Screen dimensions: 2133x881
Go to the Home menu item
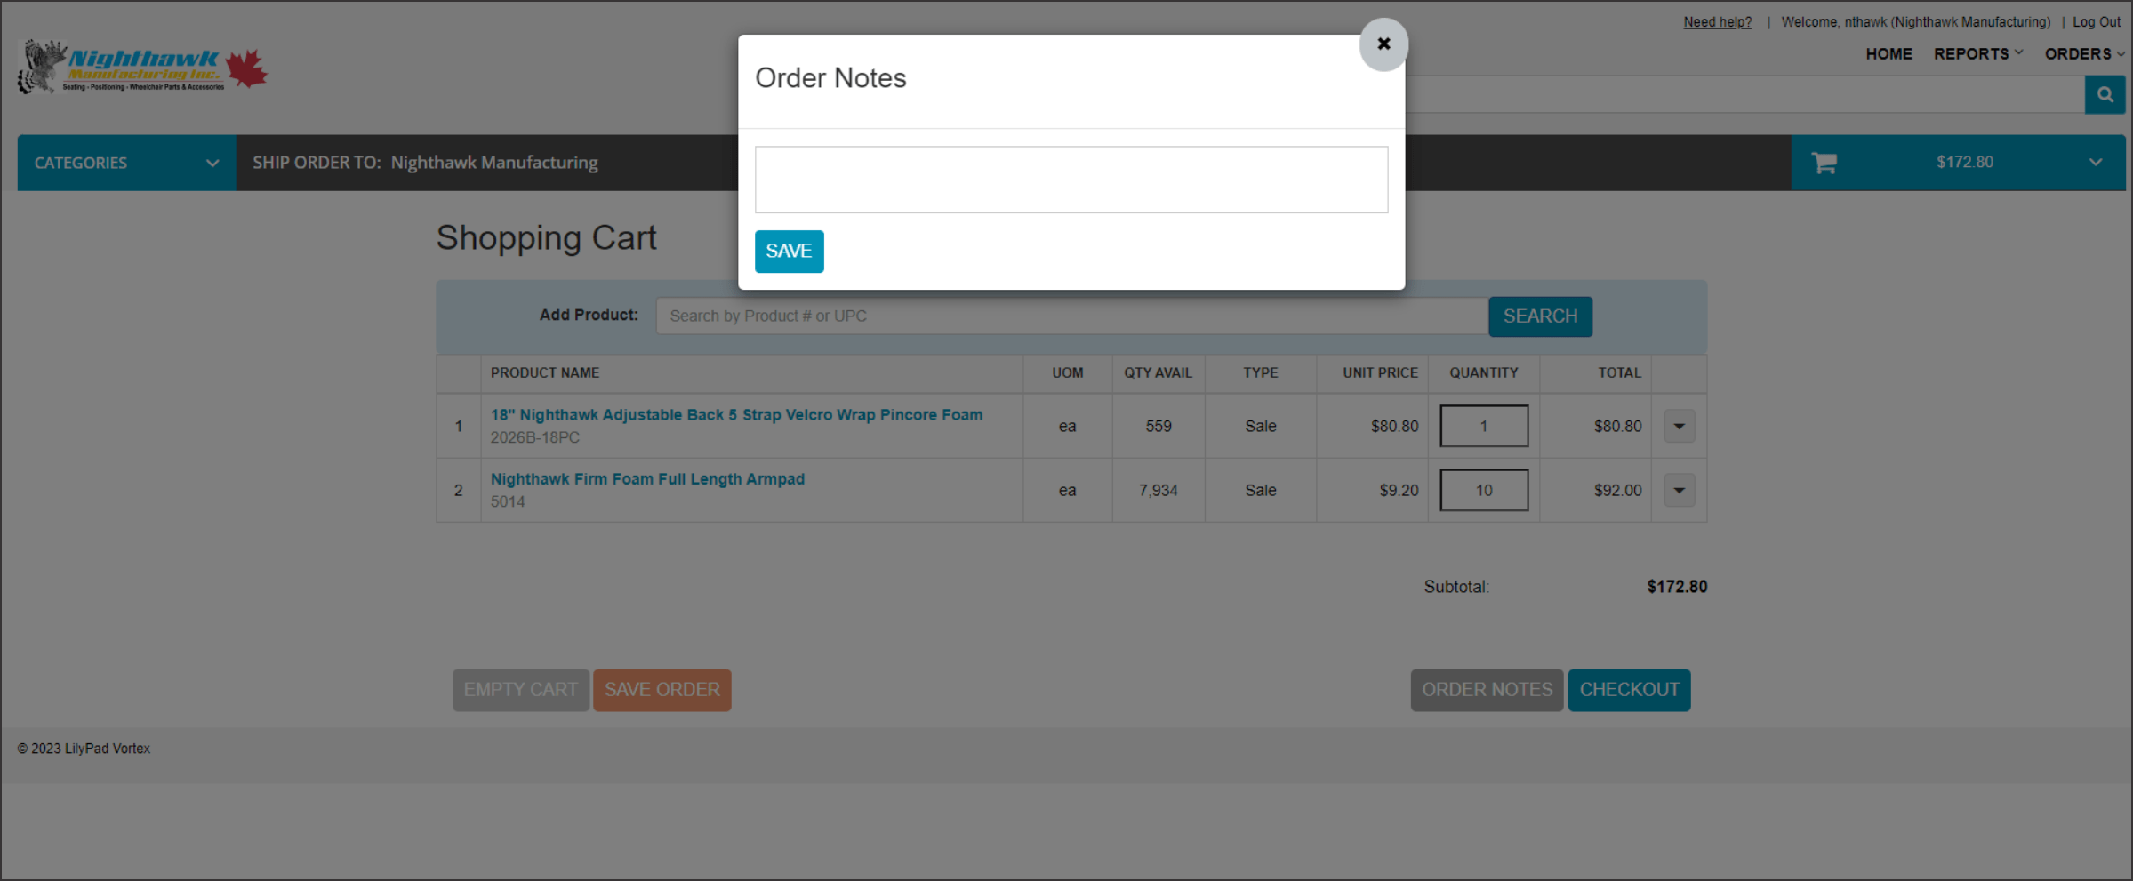tap(1888, 54)
